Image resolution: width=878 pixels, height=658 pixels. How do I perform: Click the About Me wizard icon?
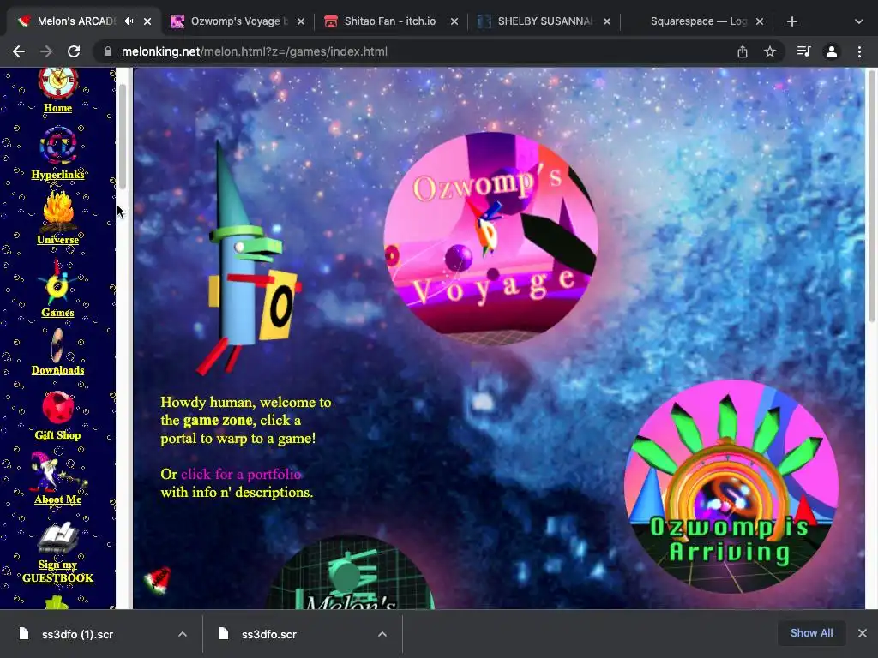(57, 472)
